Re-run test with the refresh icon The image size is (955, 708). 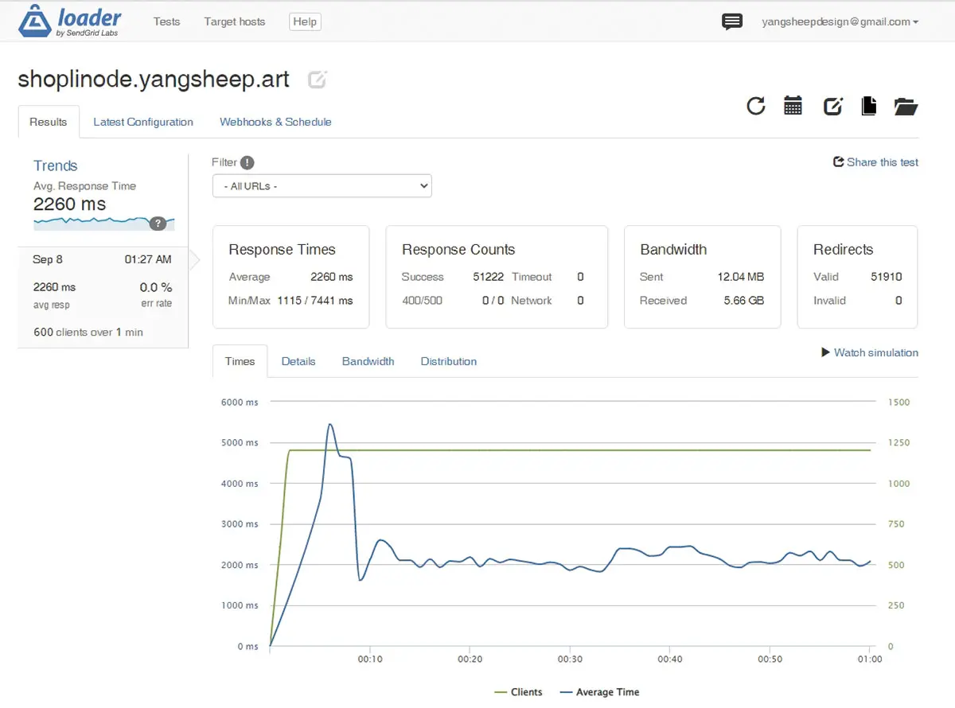[756, 106]
